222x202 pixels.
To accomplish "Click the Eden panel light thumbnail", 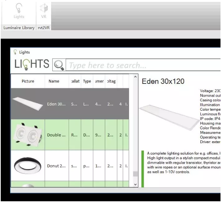I will 28,104.
